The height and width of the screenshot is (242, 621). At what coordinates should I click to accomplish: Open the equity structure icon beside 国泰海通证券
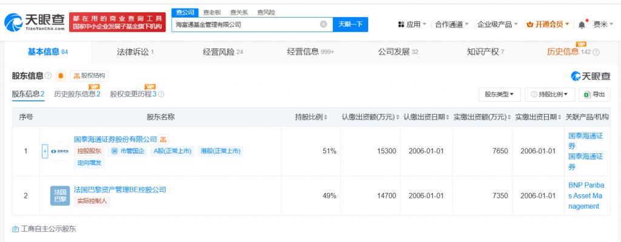(164, 139)
